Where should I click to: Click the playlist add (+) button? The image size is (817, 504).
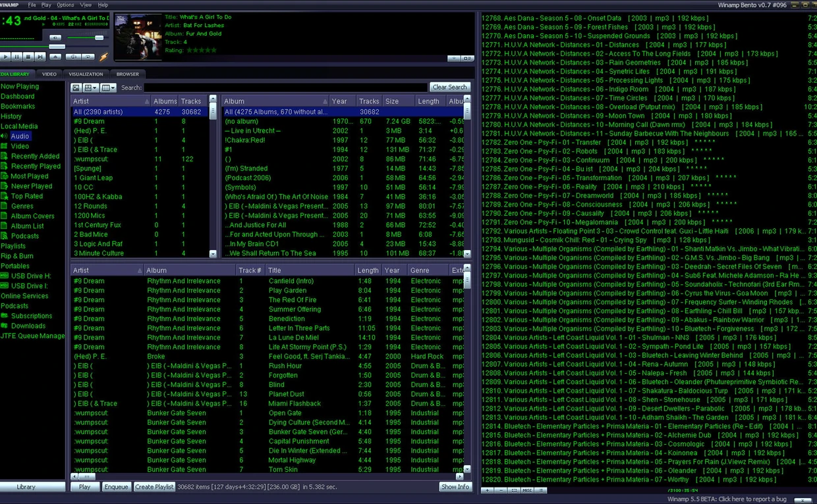coord(487,490)
